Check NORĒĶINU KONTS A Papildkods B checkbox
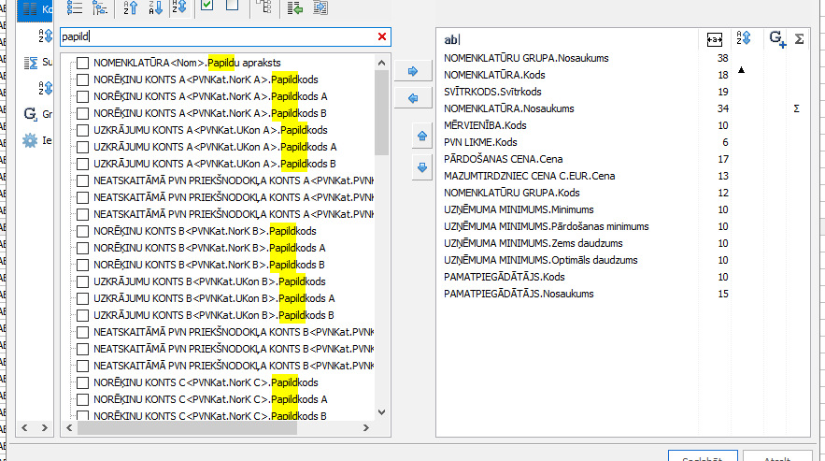Image resolution: width=825 pixels, height=461 pixels. click(x=82, y=113)
